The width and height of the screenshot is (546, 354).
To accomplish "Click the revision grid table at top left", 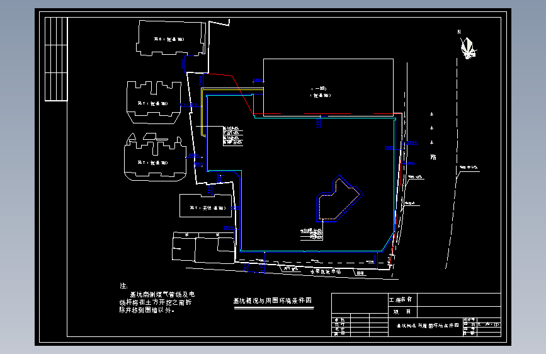I will [56, 59].
